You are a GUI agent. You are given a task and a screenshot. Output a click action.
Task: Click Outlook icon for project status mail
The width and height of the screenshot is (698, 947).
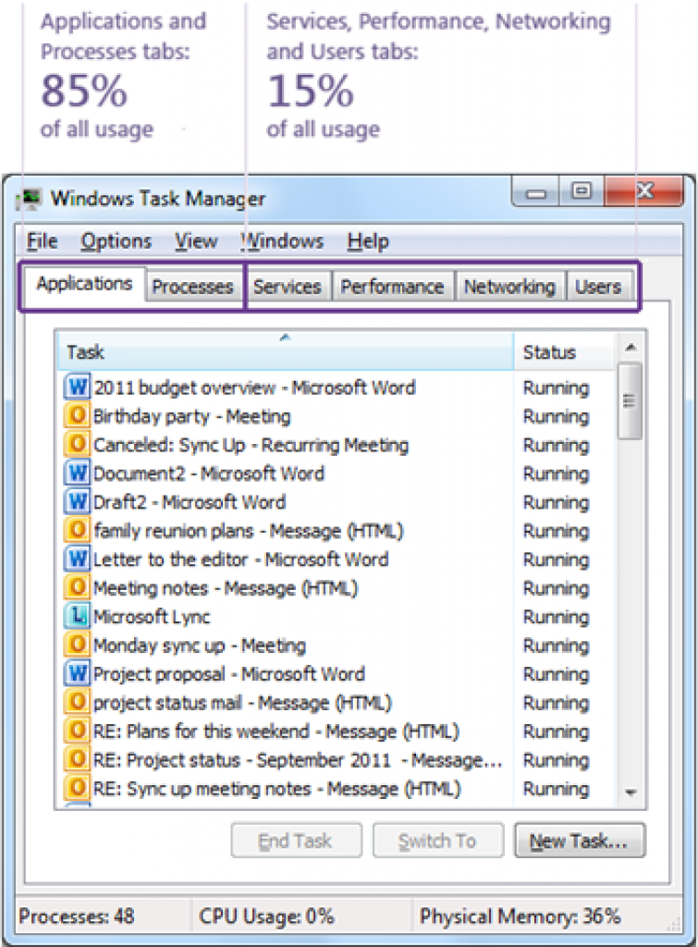[78, 702]
